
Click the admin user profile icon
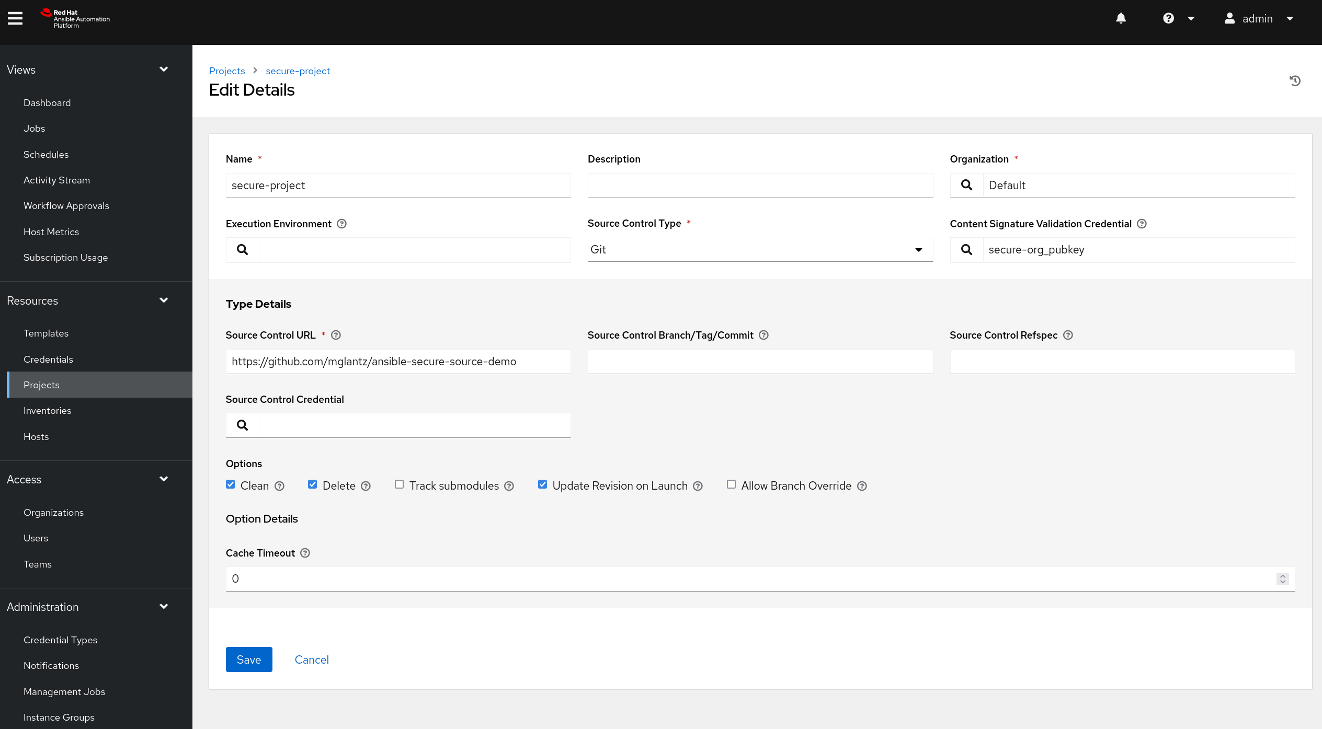1230,18
